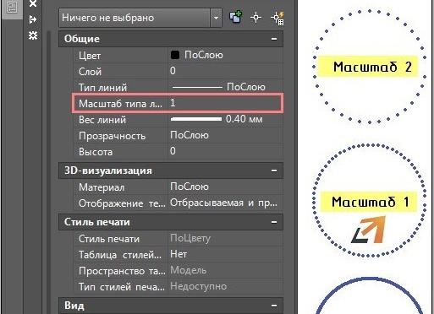The image size is (434, 314).
Task: Click the Масштаб 1 yellow label
Action: 369,202
